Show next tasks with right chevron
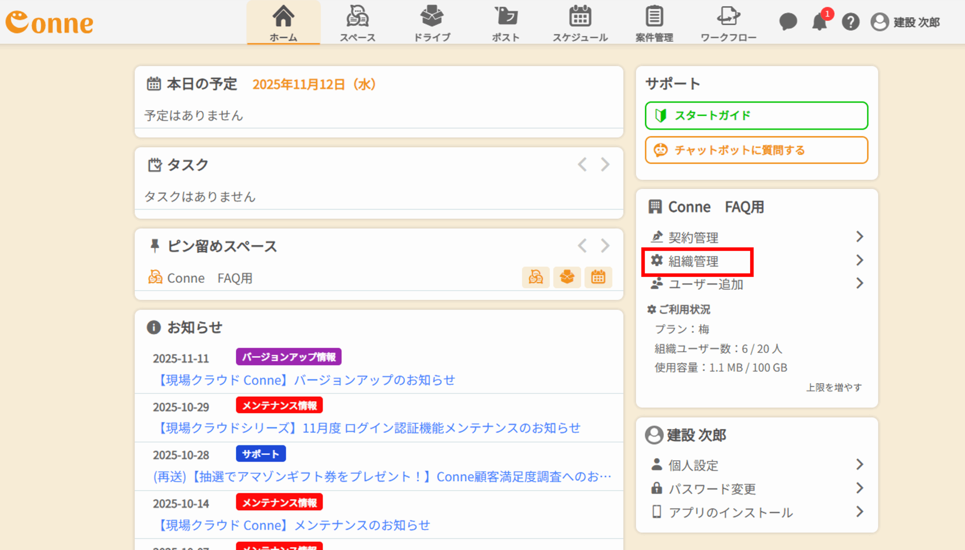965x550 pixels. pos(605,165)
